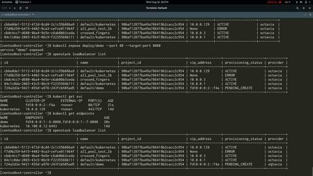
Task: Click '10.0.0.129' in the svc kubernetes row
Action: 35,110
